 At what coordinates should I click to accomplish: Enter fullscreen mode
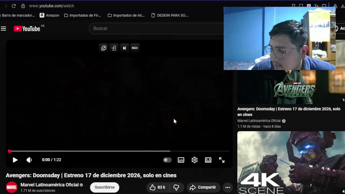click(222, 160)
